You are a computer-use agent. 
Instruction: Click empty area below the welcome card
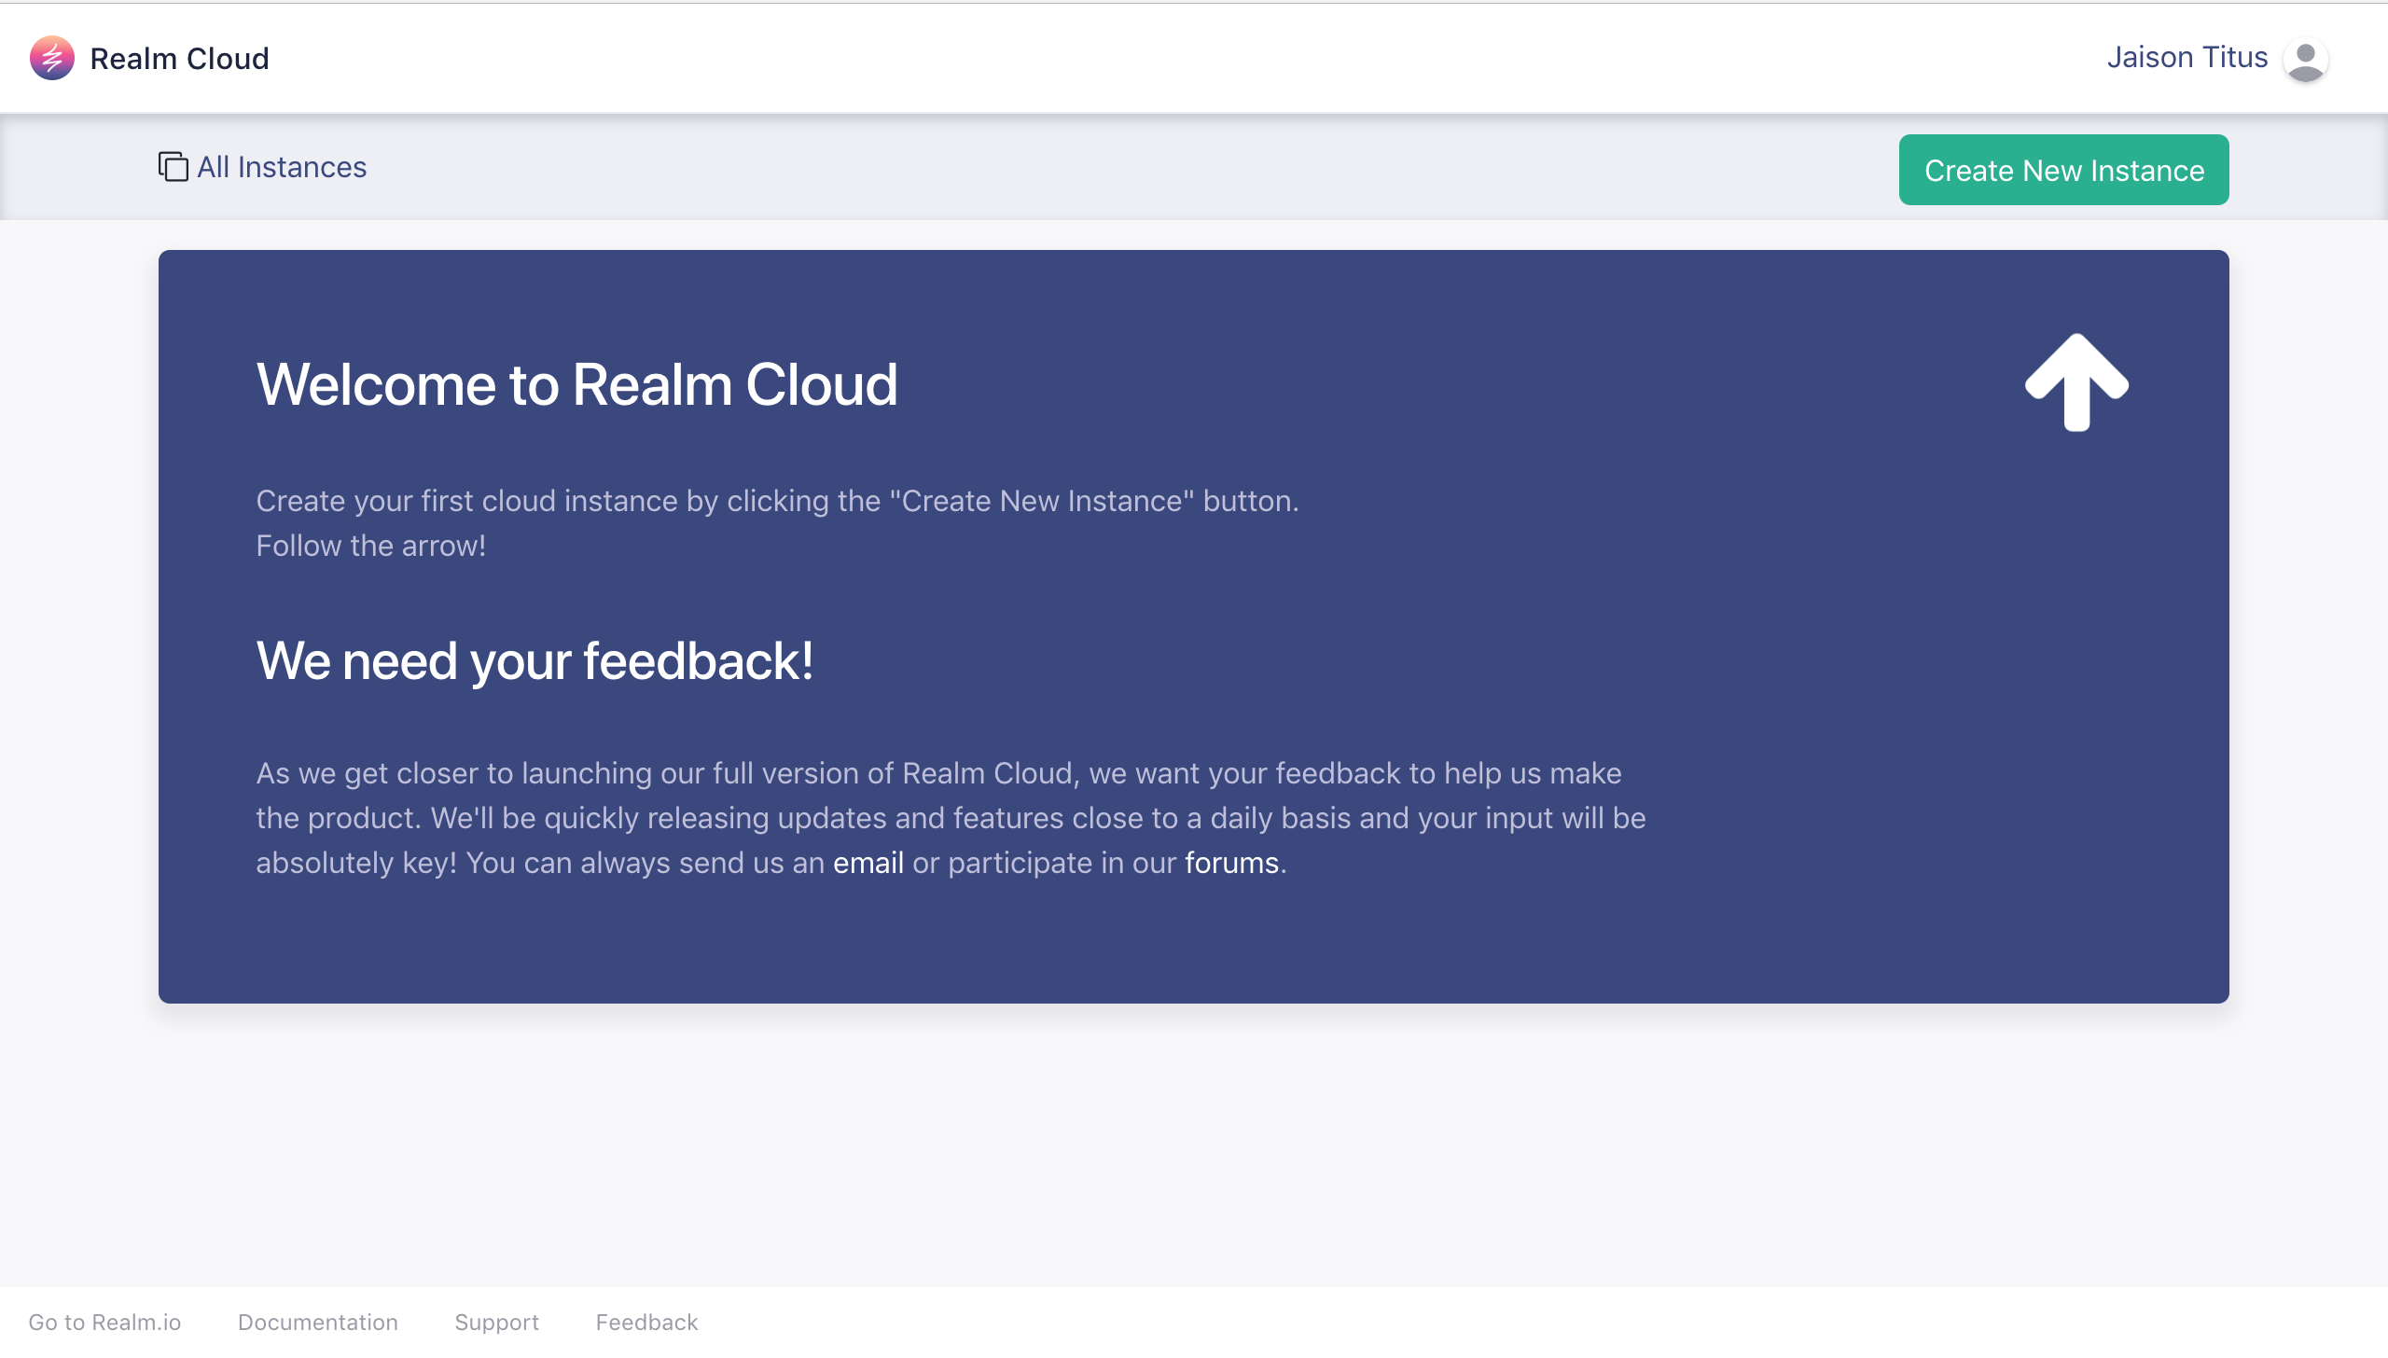[x=1194, y=1147]
